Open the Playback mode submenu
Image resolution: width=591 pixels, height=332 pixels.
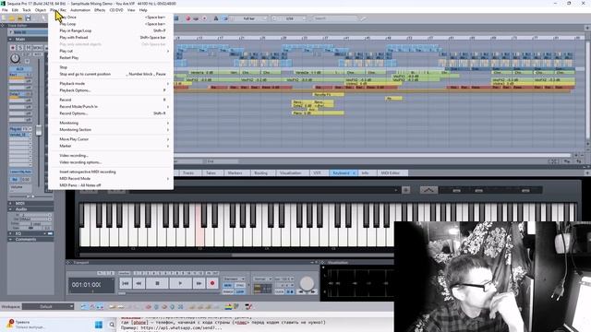111,84
